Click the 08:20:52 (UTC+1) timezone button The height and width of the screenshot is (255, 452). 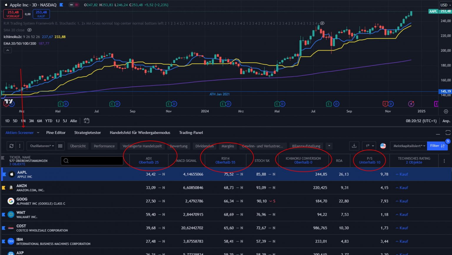click(x=421, y=121)
